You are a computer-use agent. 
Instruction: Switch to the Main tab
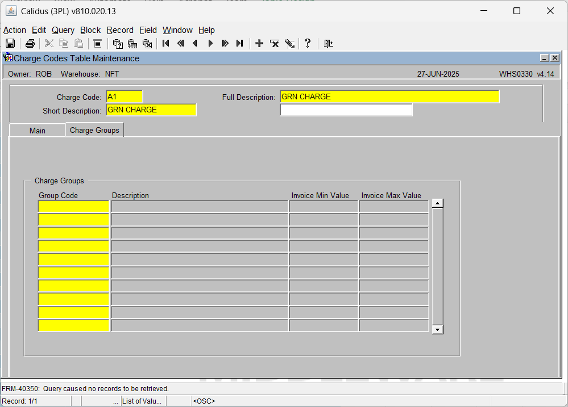[x=38, y=131]
